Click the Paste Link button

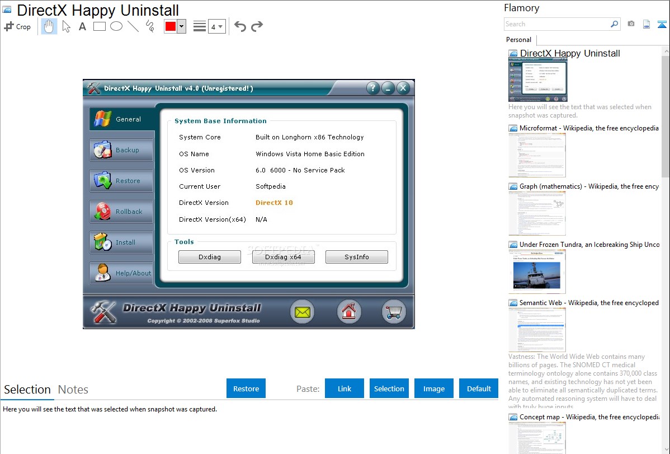click(x=345, y=389)
